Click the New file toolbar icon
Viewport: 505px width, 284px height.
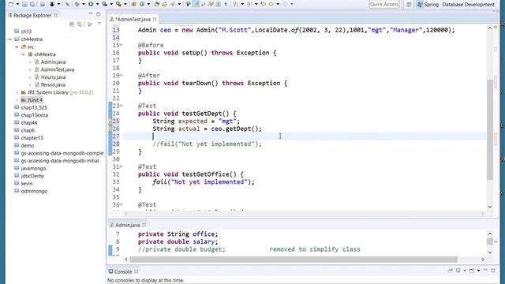click(11, 4)
